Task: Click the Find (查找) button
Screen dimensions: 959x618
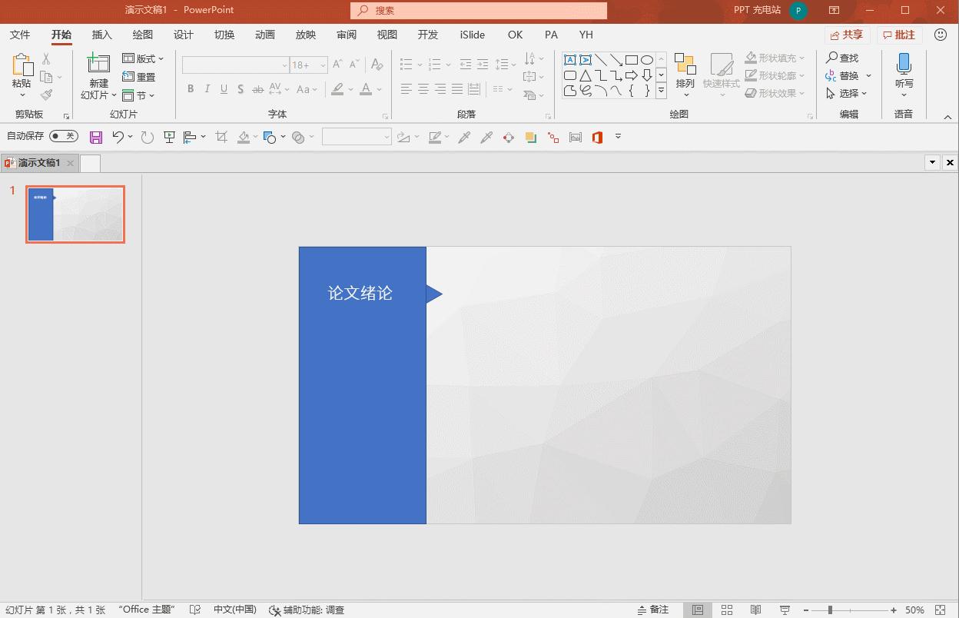Action: click(842, 58)
